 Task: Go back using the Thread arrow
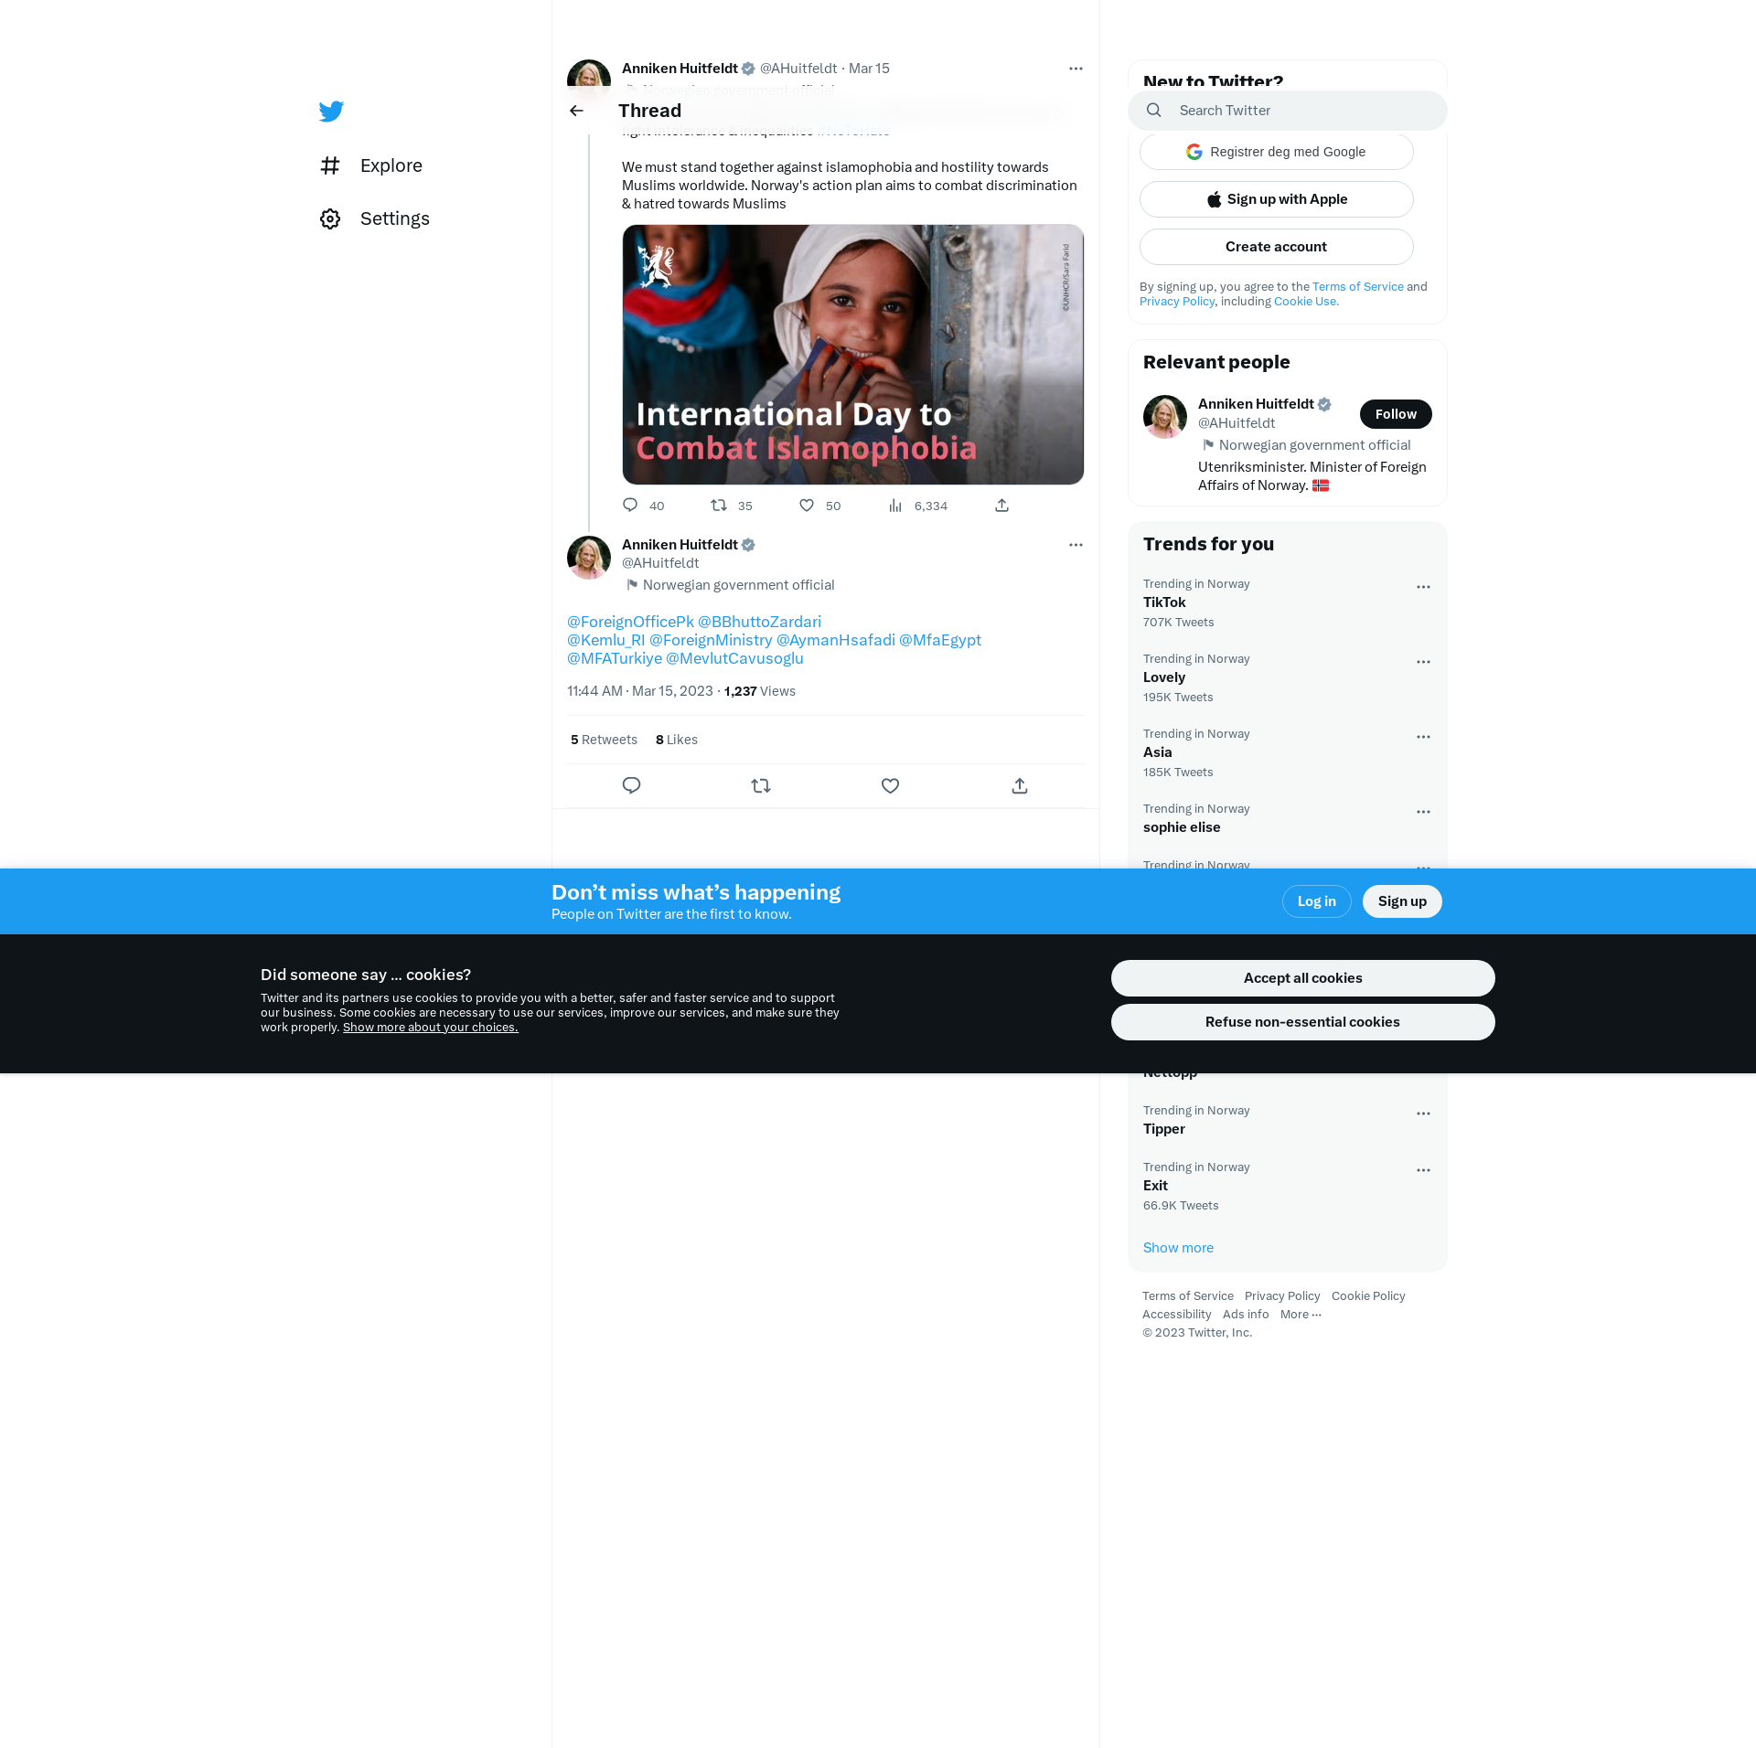[576, 111]
